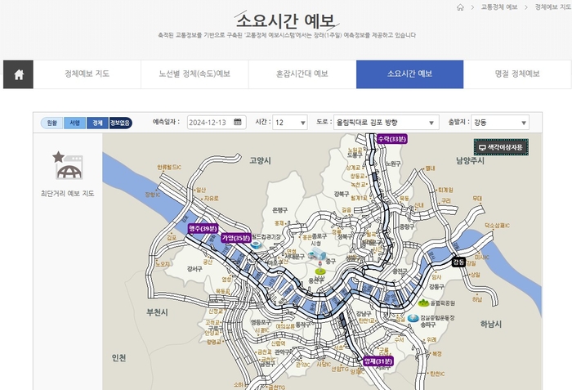
Task: Click the 인천 label on map
Action: point(119,358)
